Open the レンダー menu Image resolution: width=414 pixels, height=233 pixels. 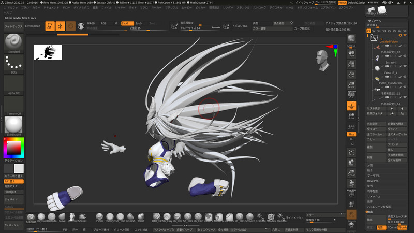click(228, 8)
